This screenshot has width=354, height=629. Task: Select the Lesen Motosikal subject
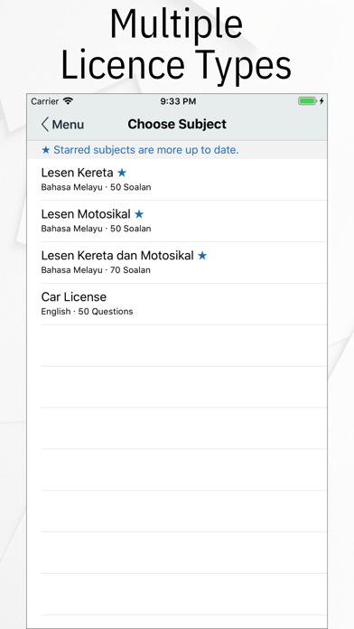coord(177,221)
